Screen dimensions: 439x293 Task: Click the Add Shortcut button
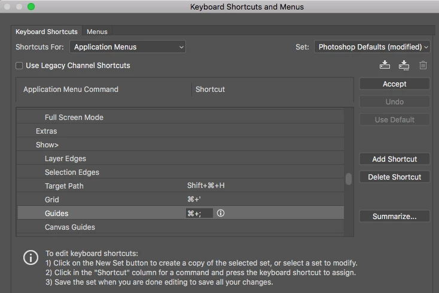coord(395,159)
